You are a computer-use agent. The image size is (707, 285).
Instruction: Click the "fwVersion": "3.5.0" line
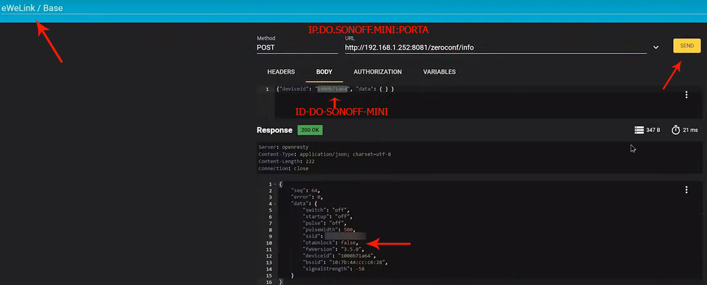335,249
